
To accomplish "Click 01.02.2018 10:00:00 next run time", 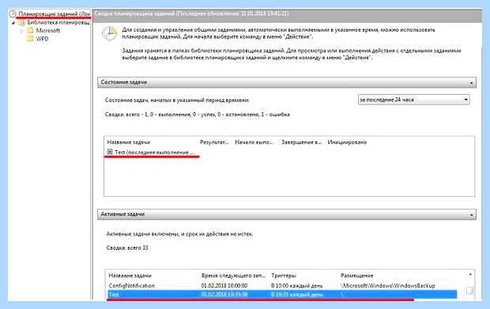I will tap(224, 285).
